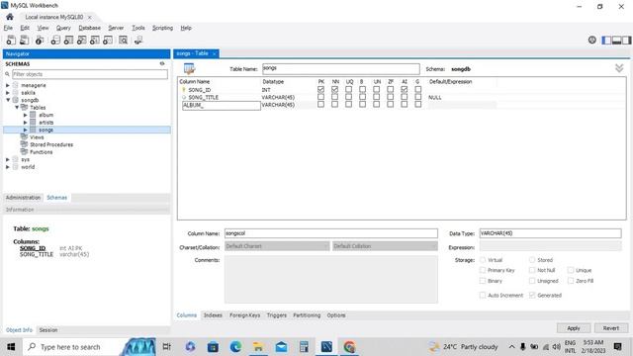The image size is (633, 356).
Task: Toggle NN checkbox for SONG_ID row
Action: coord(334,89)
